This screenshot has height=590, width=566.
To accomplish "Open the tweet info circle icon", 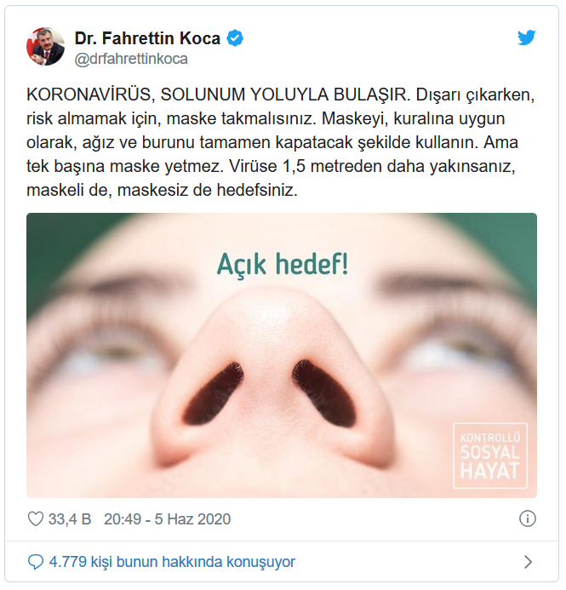I will (x=527, y=518).
